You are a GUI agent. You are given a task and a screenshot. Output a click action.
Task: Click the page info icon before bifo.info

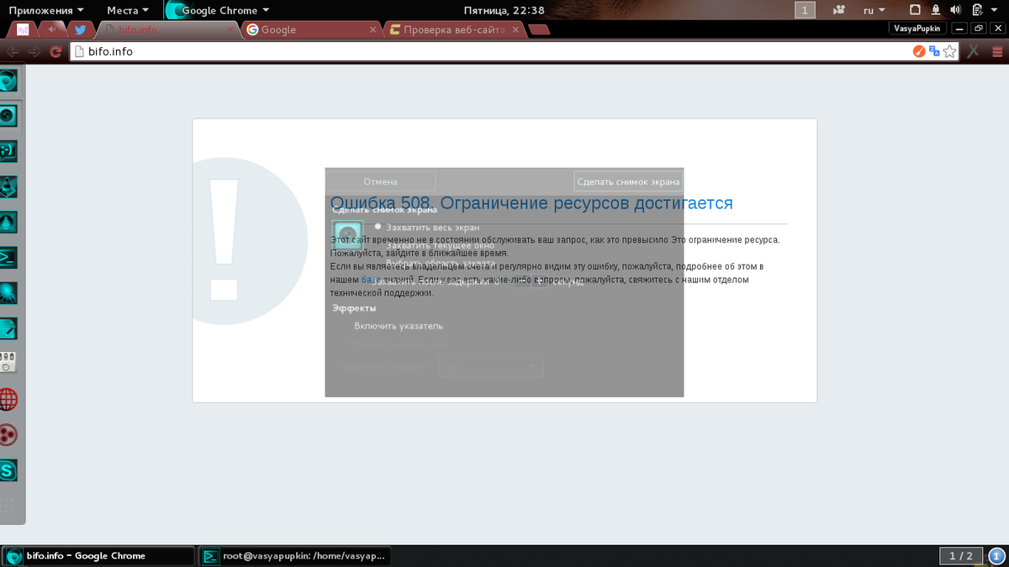pos(79,51)
